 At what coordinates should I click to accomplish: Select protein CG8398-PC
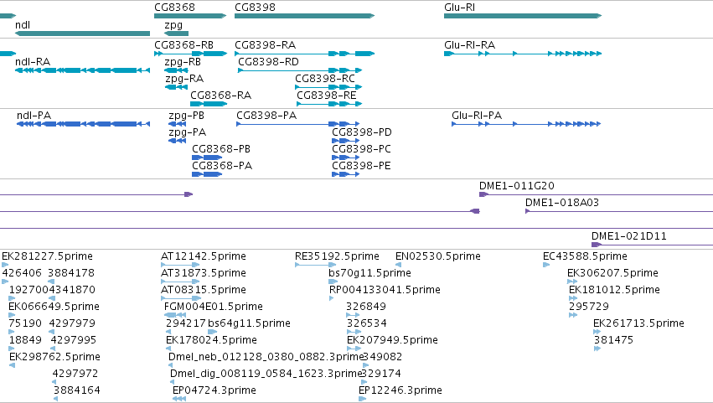(361, 149)
